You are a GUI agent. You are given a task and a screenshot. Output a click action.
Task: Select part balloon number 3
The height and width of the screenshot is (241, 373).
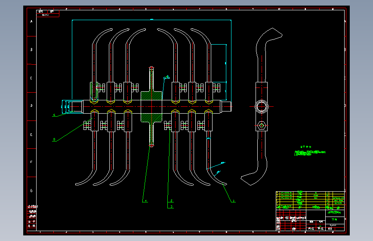point(171,207)
